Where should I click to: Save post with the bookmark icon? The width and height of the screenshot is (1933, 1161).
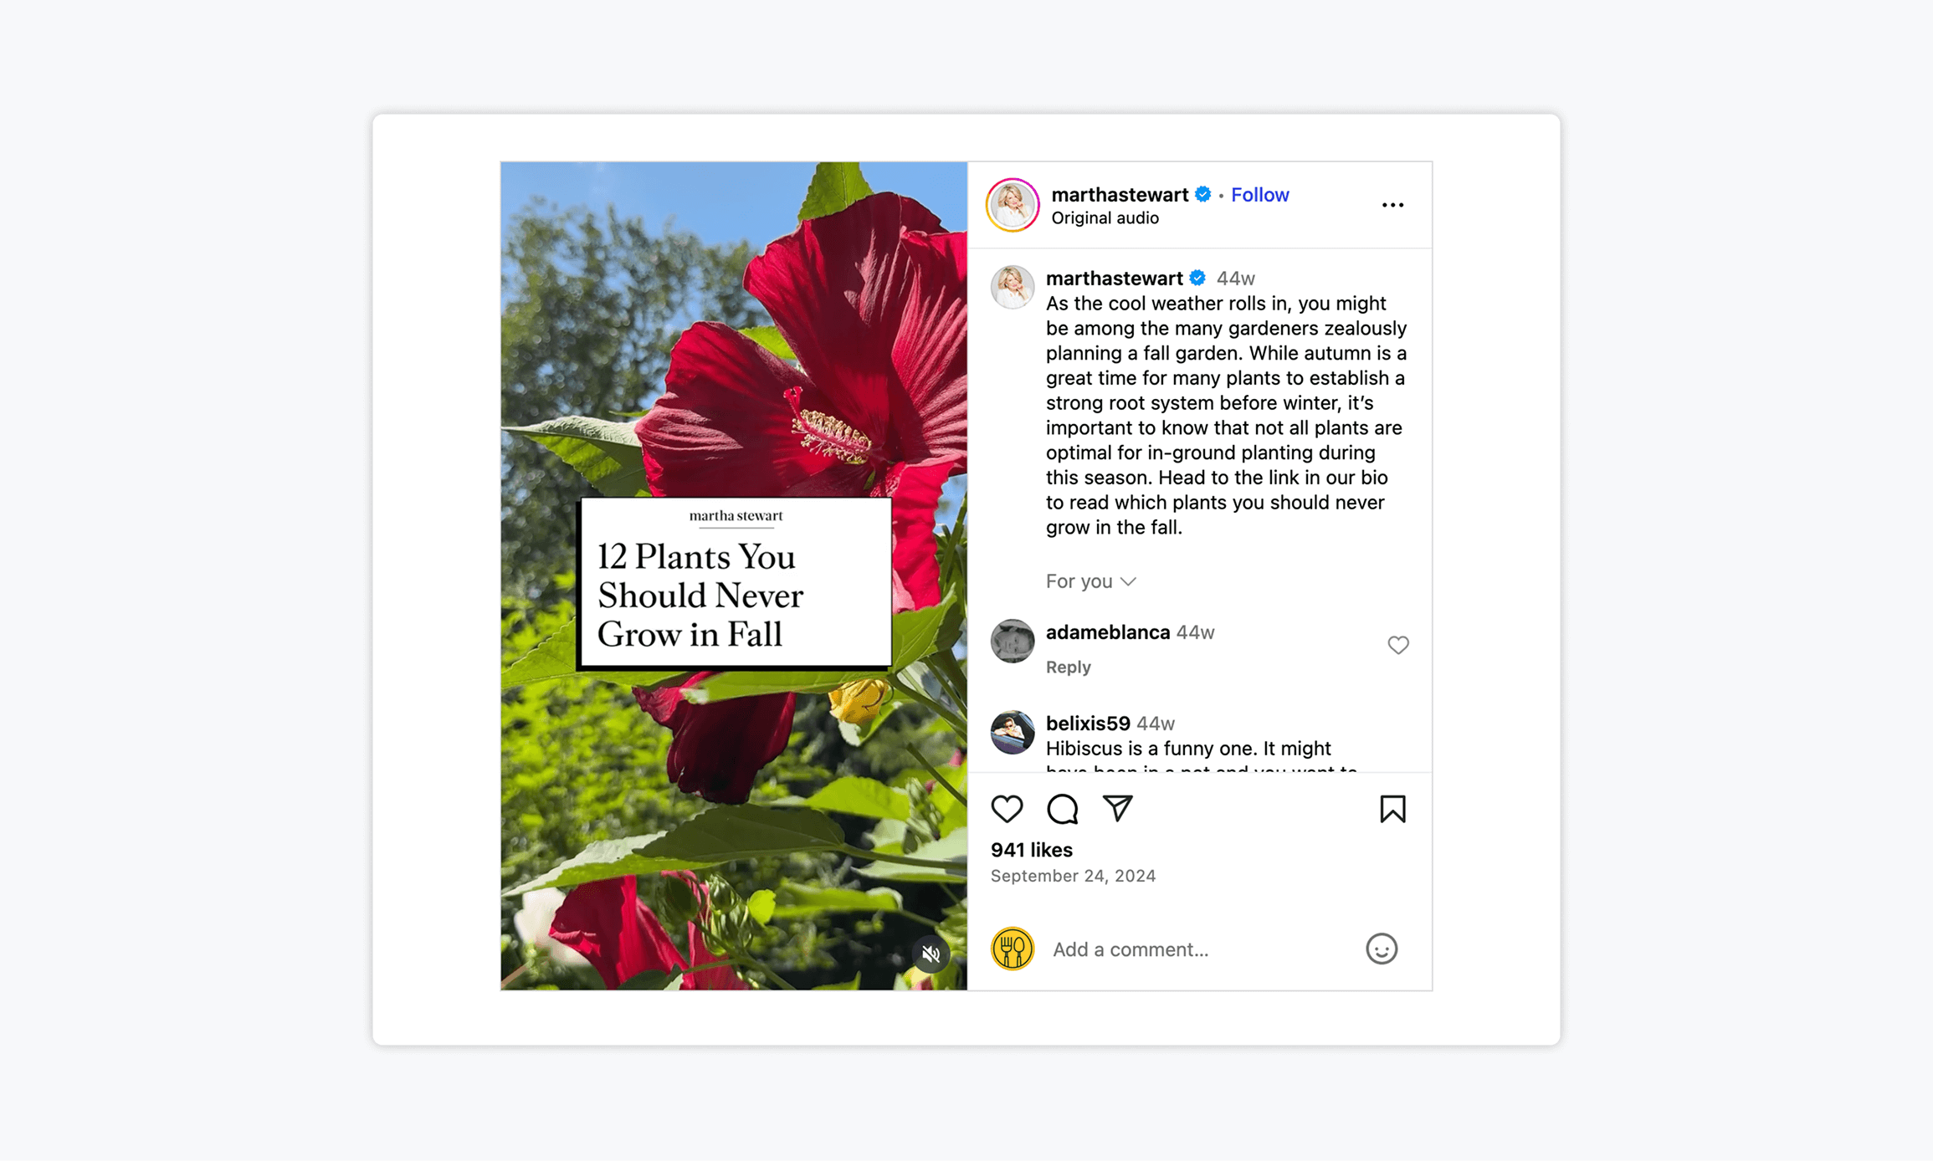click(1392, 809)
